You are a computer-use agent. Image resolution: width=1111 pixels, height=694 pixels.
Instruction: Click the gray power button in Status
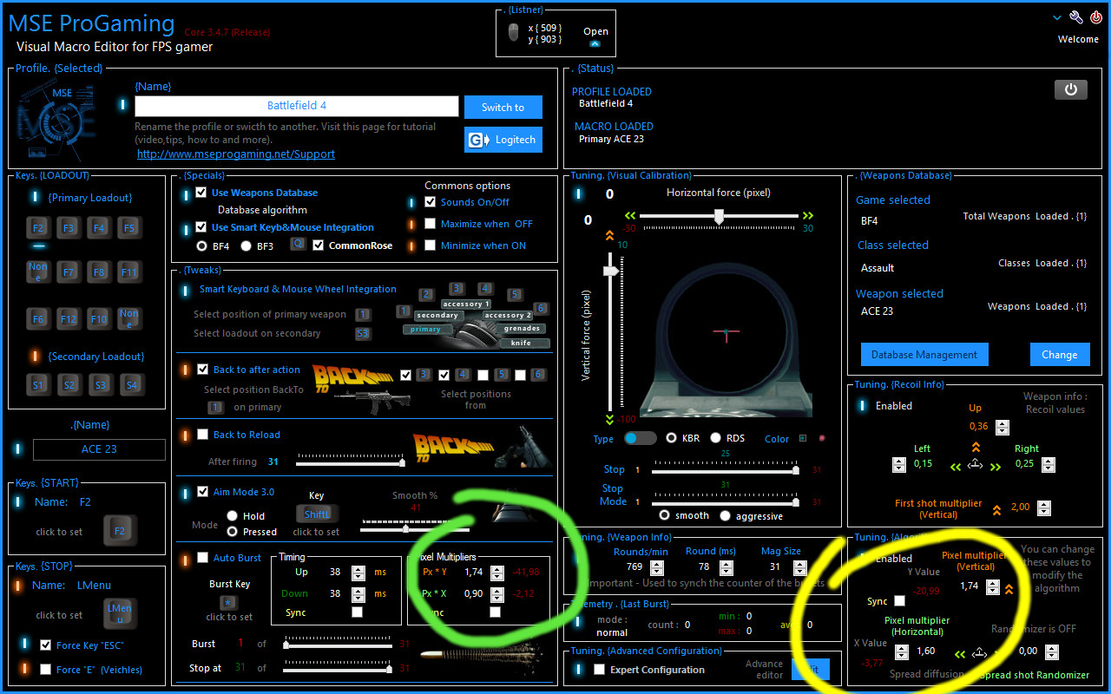pyautogui.click(x=1071, y=89)
